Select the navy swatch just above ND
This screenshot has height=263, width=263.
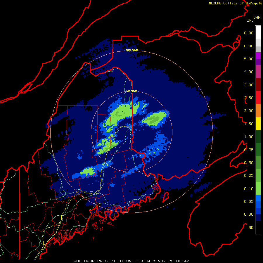(258, 217)
